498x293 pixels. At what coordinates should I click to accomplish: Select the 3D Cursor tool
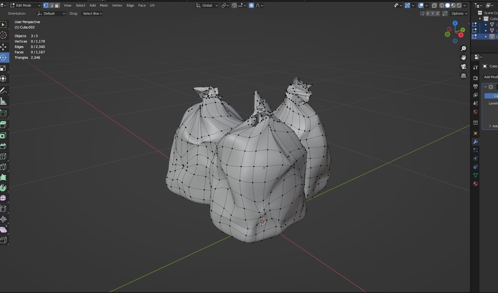click(3, 35)
